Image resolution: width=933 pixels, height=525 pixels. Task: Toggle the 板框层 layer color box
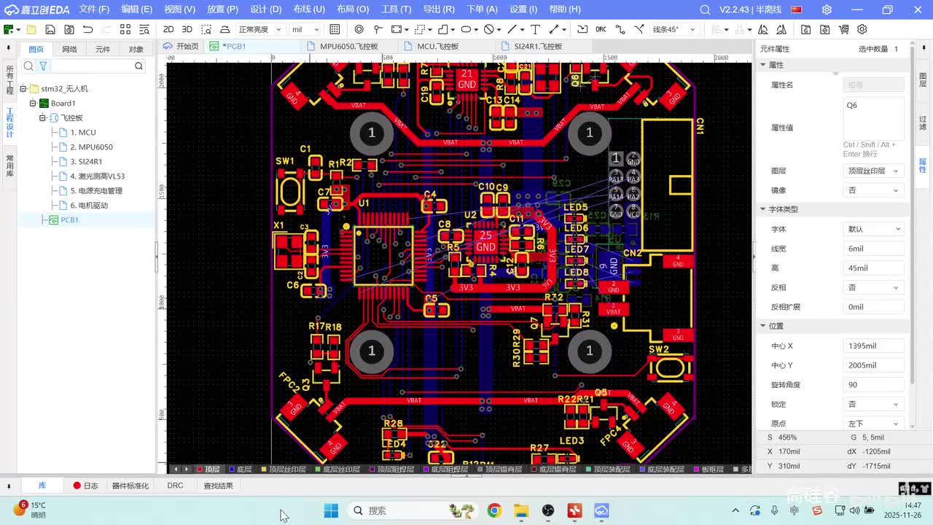click(x=695, y=470)
